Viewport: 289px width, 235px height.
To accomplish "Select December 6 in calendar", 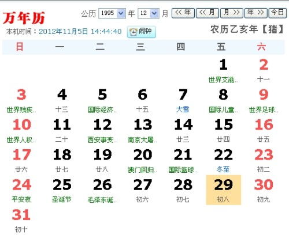I will point(143,101).
